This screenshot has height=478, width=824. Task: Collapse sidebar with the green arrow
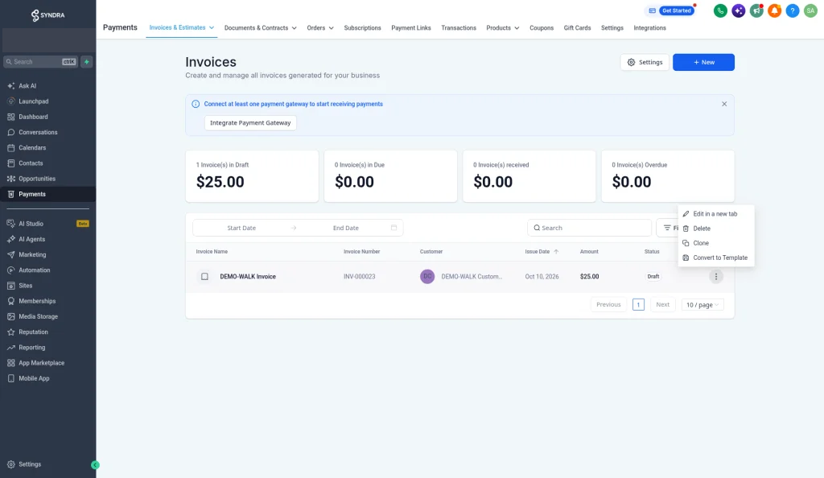[95, 465]
